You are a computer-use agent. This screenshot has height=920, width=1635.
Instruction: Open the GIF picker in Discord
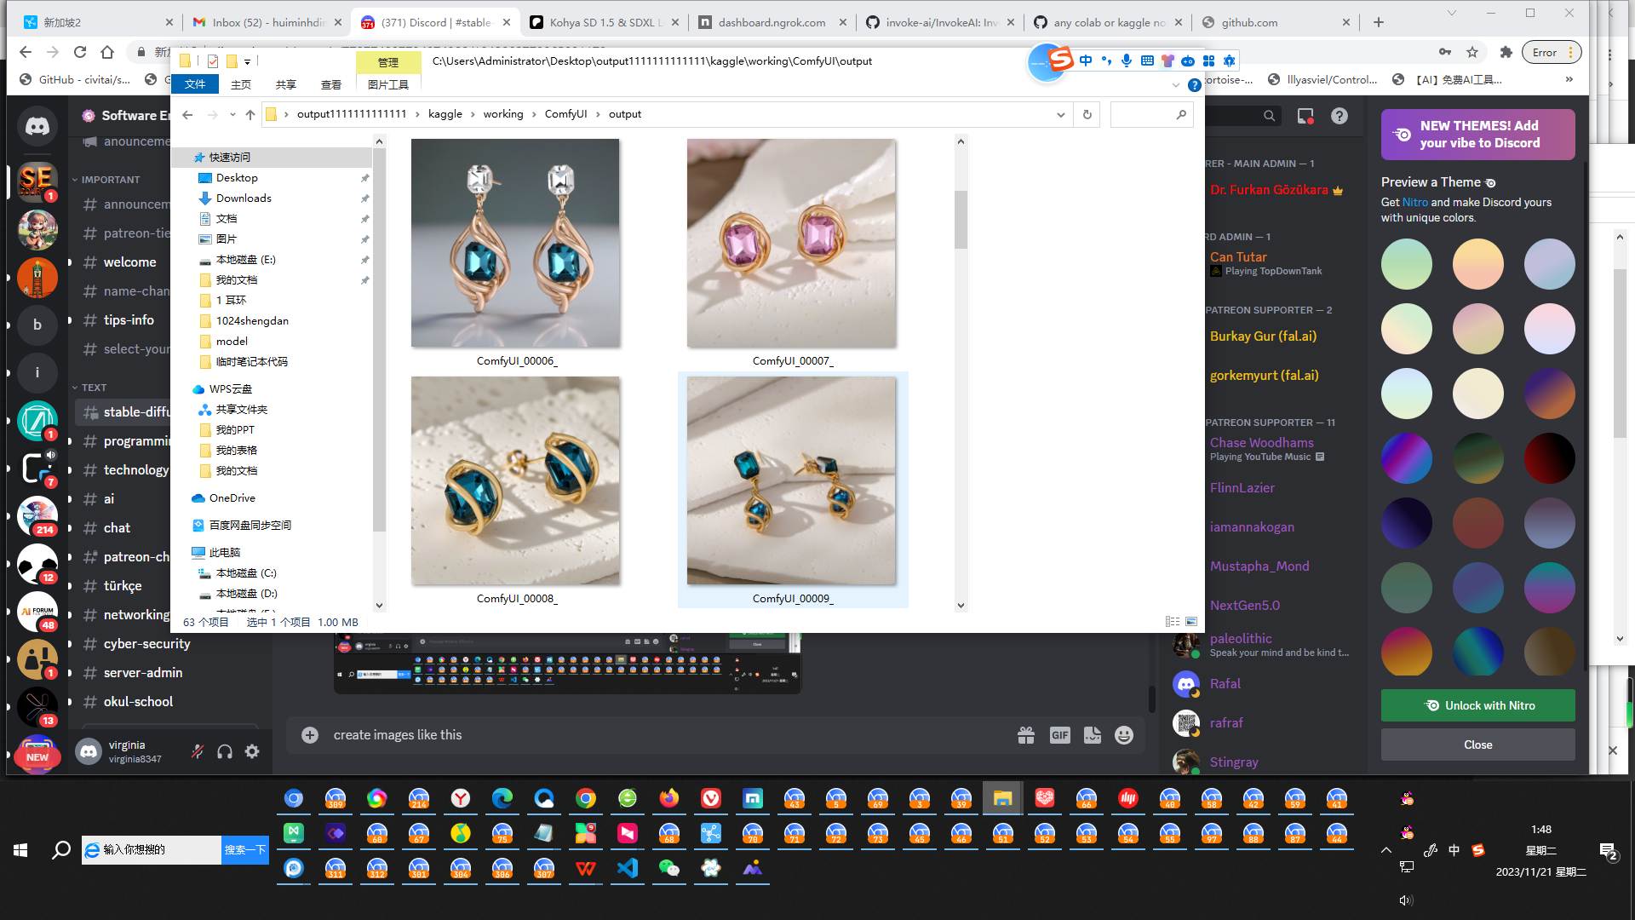[1059, 735]
